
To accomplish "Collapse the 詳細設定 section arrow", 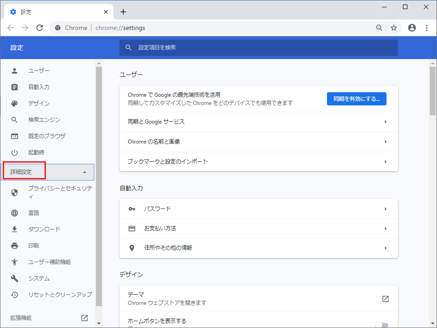I will tap(85, 172).
